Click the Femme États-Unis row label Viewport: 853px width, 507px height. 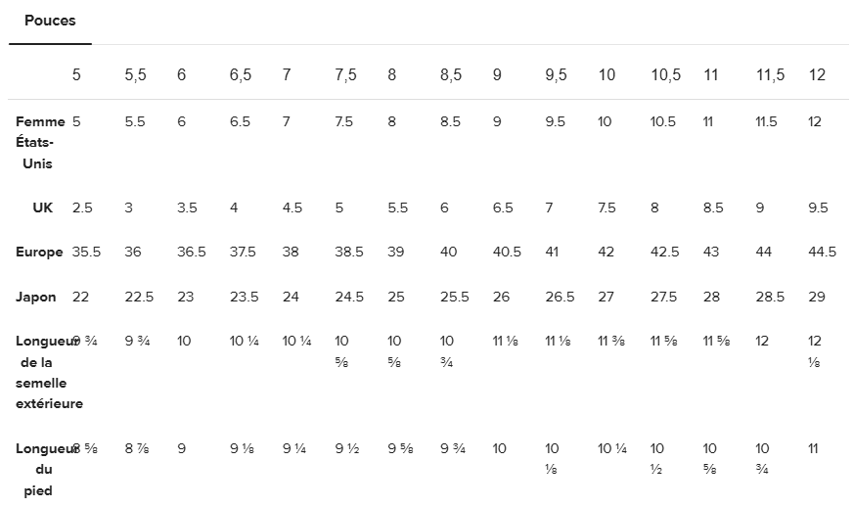[x=40, y=143]
